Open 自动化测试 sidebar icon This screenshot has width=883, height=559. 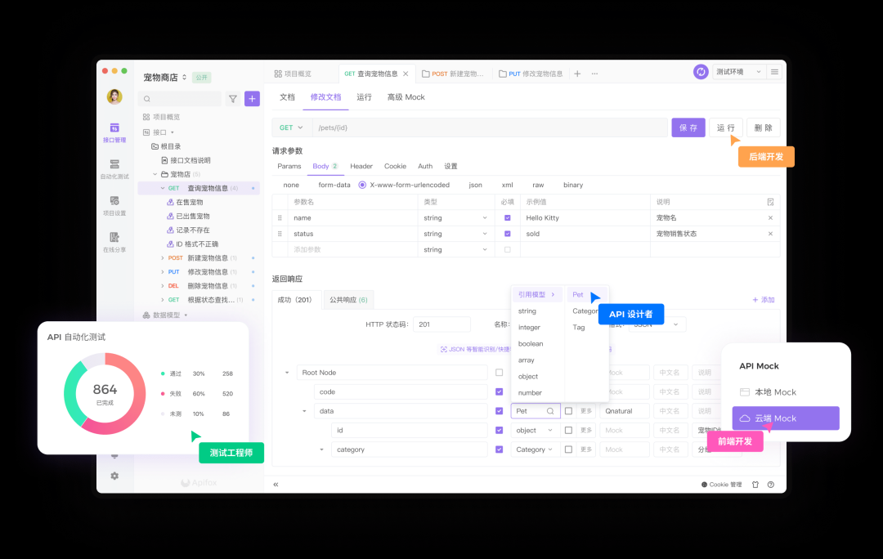pyautogui.click(x=114, y=168)
